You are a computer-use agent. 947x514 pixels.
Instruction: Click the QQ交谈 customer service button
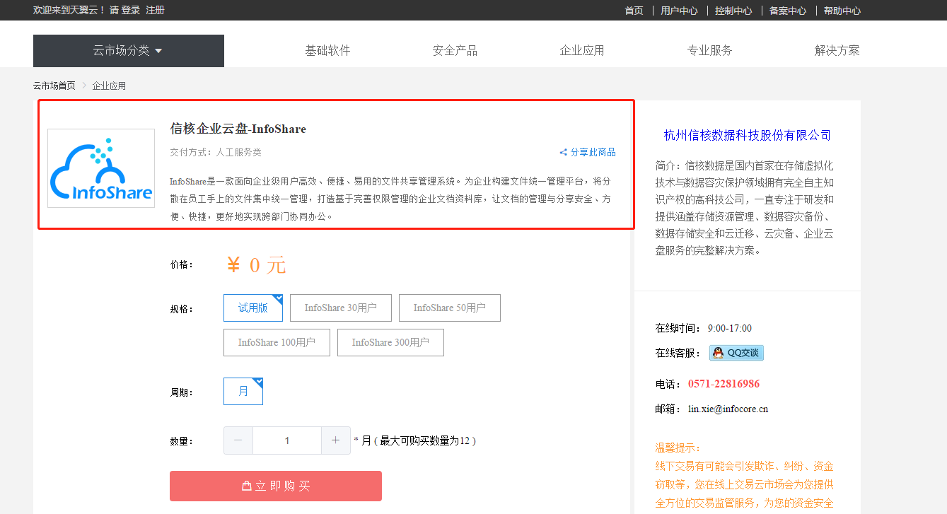pyautogui.click(x=736, y=353)
